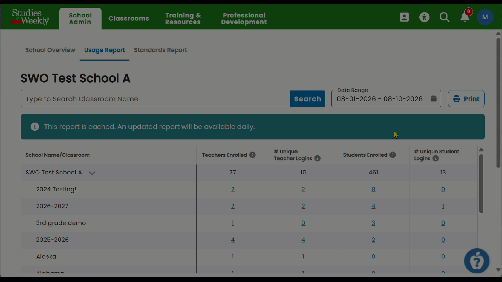Click the magnifying glass search icon in header
The image size is (502, 282).
click(444, 17)
